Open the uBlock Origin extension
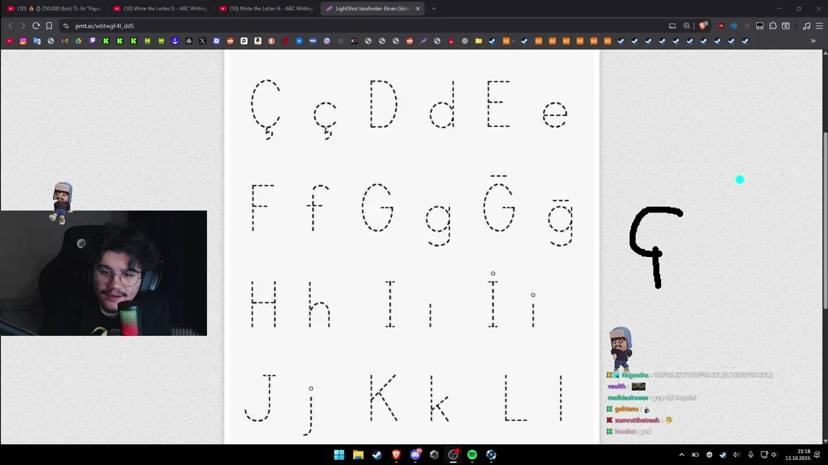The image size is (828, 465). tap(721, 26)
